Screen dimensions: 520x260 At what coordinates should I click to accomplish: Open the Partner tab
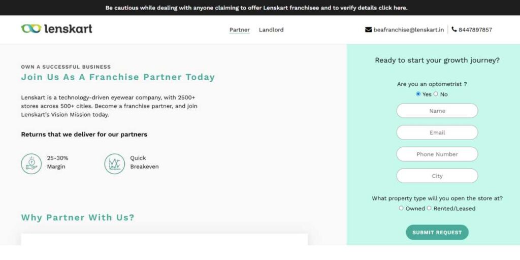(x=240, y=30)
